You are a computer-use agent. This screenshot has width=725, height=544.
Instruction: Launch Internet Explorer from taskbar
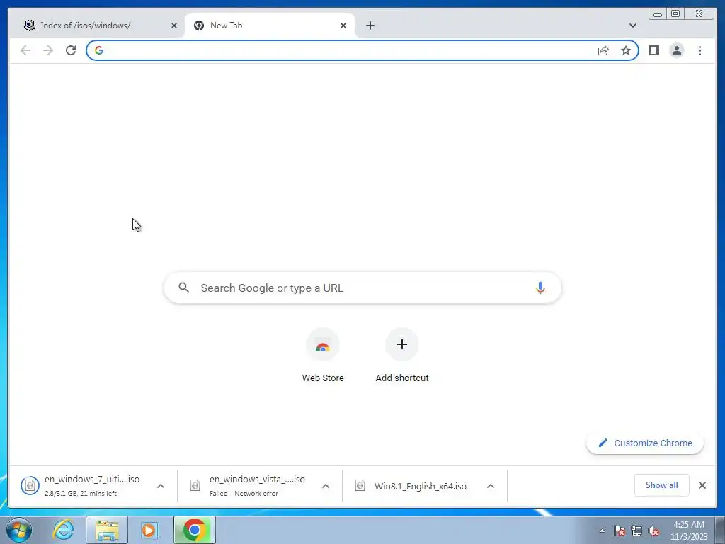click(x=63, y=530)
